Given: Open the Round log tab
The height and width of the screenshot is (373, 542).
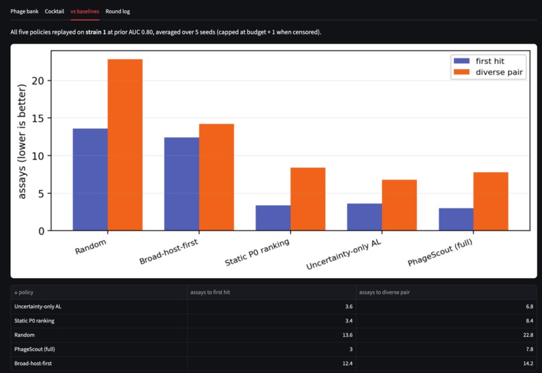Looking at the screenshot, I should coord(118,11).
